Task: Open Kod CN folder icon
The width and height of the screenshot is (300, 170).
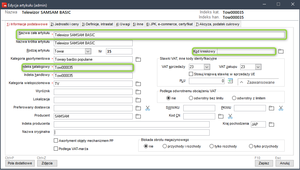Action: pyautogui.click(x=221, y=116)
